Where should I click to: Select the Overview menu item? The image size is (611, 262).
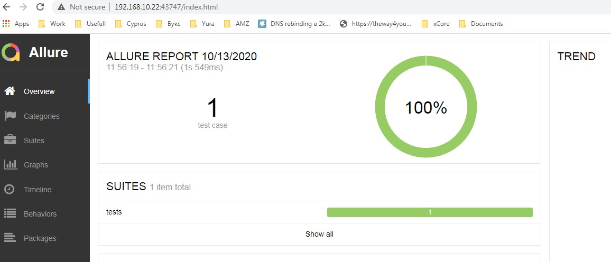[45, 91]
